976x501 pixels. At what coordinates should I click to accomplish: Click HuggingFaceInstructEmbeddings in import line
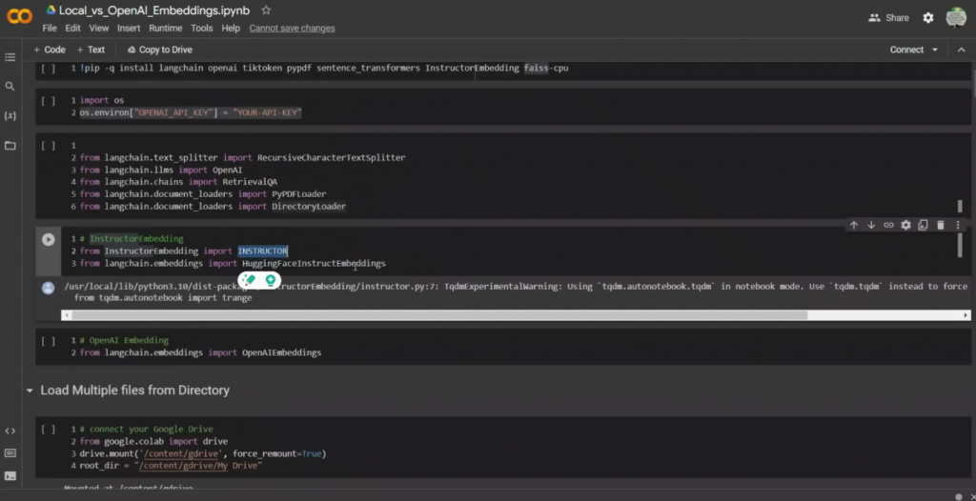click(x=314, y=264)
